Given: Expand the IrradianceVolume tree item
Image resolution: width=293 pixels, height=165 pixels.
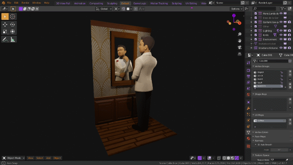Looking at the screenshot, I should (x=251, y=48).
